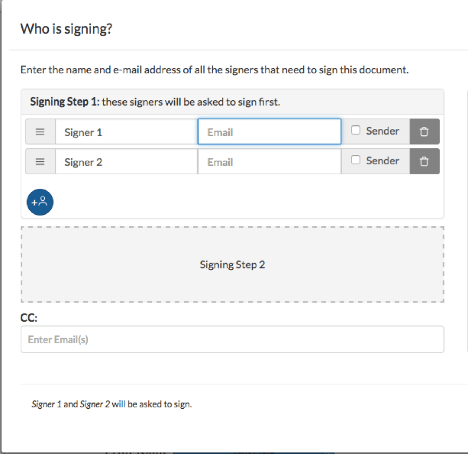The width and height of the screenshot is (468, 454).
Task: Click the CC Enter Email(s) field
Action: [232, 340]
